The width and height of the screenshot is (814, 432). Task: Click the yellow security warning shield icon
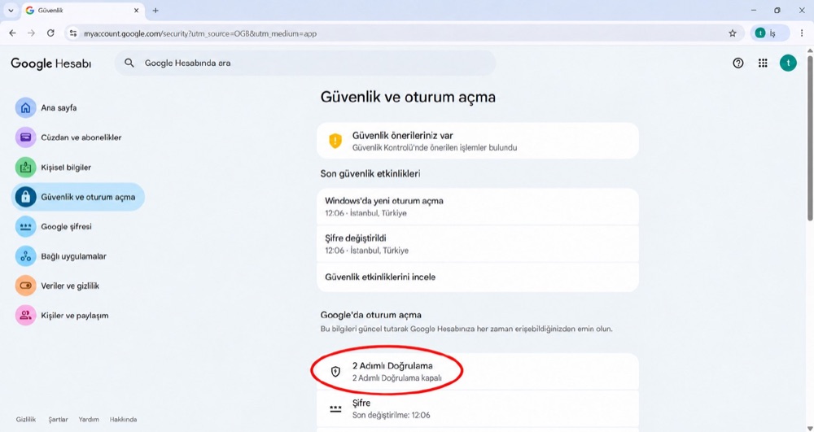point(335,141)
